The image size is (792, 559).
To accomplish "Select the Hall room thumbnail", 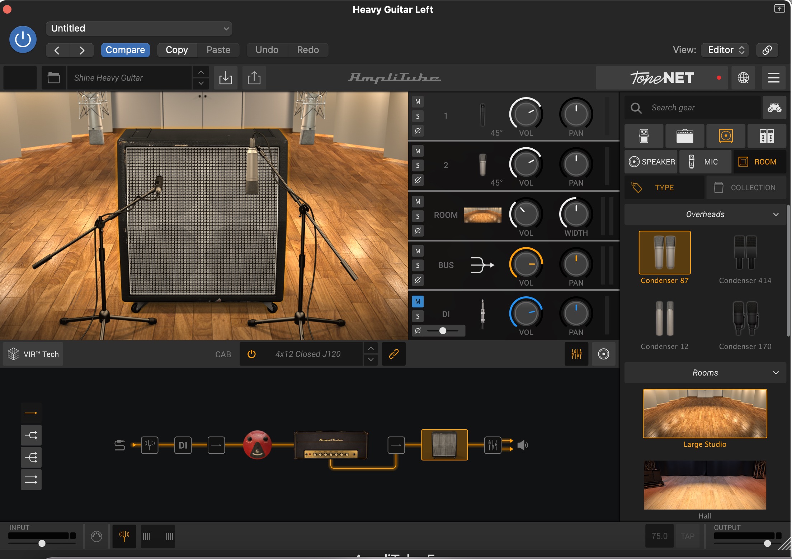I will pos(705,485).
